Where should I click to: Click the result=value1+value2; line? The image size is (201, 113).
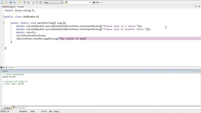[x=31, y=35]
